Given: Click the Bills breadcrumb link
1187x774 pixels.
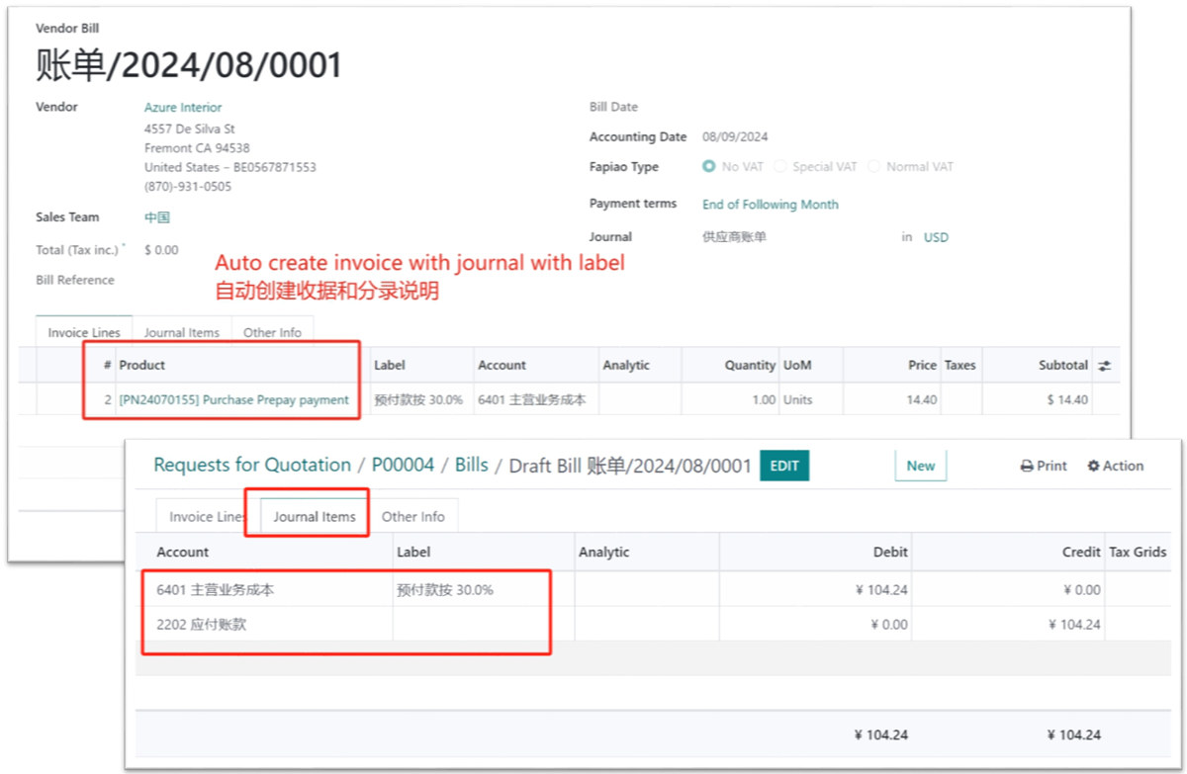Looking at the screenshot, I should tap(471, 466).
